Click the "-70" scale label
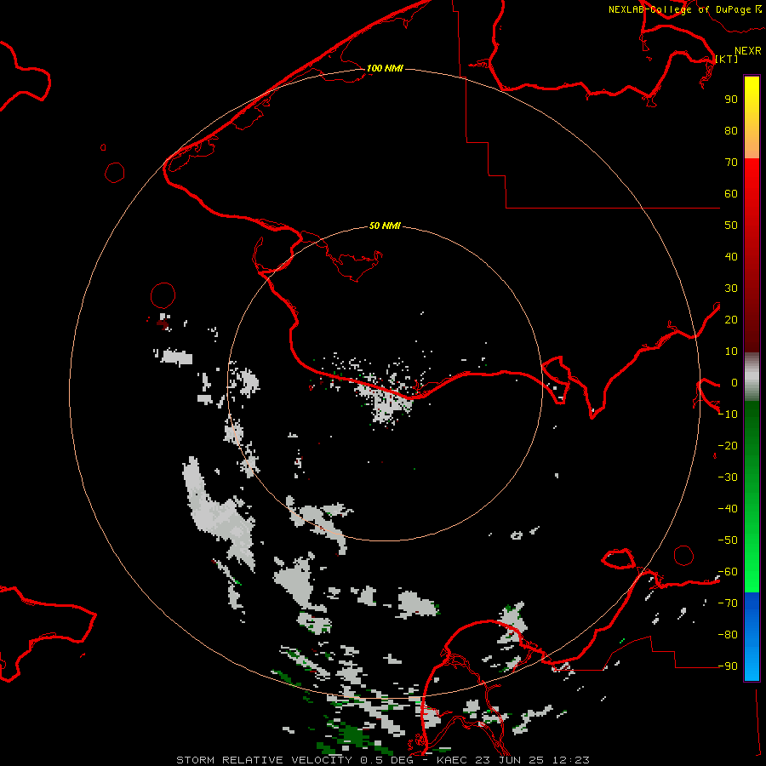The height and width of the screenshot is (766, 766). [728, 603]
